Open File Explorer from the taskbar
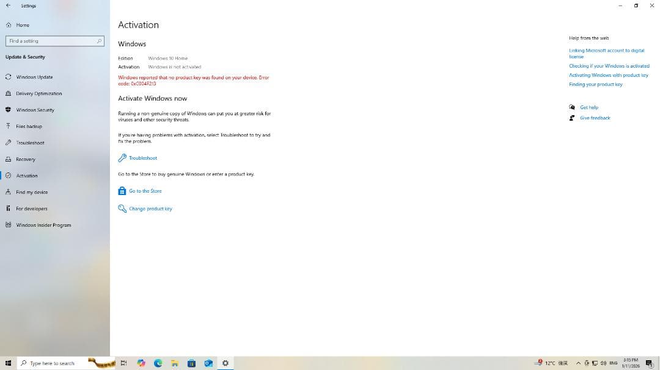The image size is (660, 370). coord(175,363)
